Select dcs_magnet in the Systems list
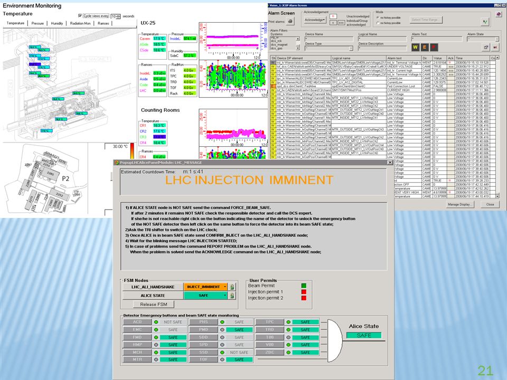The height and width of the screenshot is (380, 507). (279, 44)
